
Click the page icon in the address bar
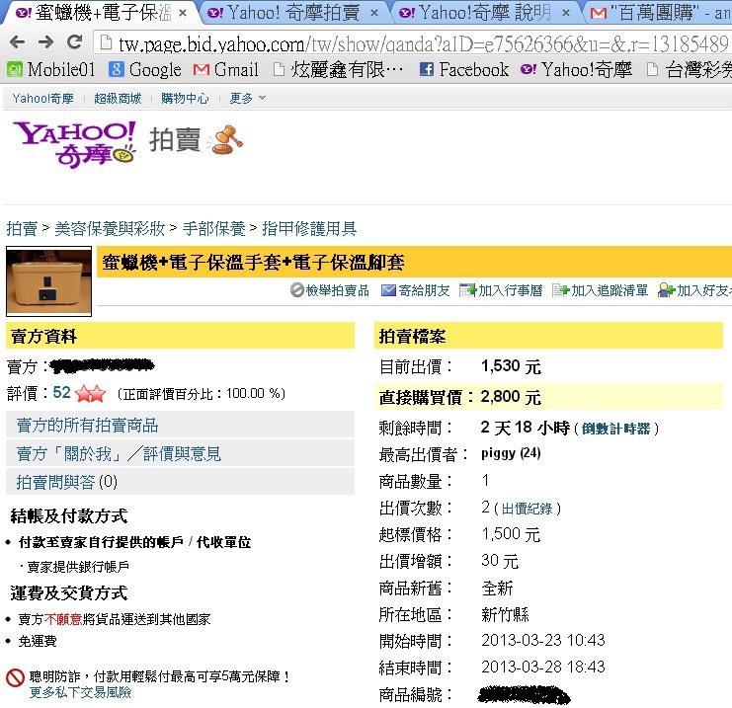tap(107, 42)
